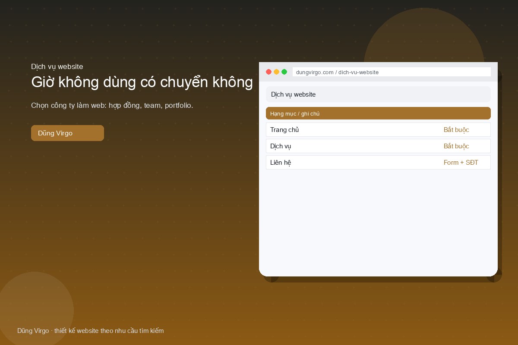Select the 'Dịch vụ' table row label
Image resolution: width=518 pixels, height=345 pixels.
281,146
